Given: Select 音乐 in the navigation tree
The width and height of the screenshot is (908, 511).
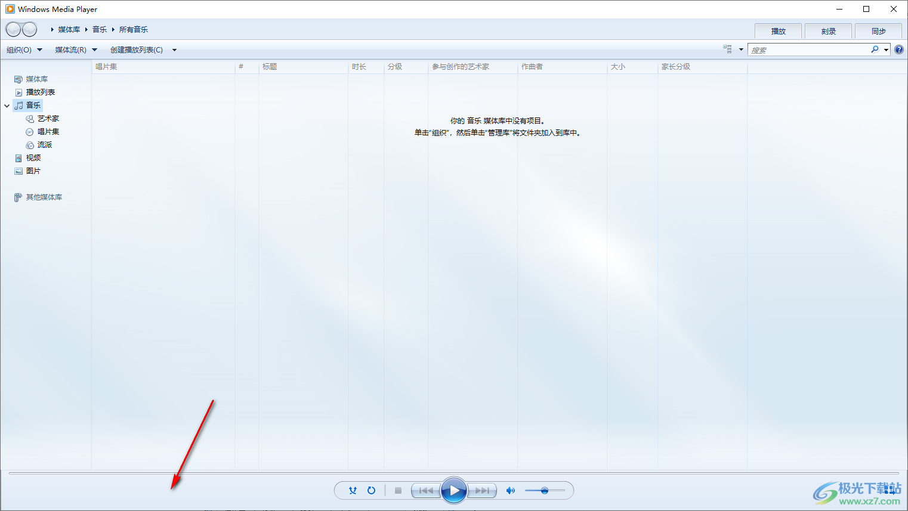Looking at the screenshot, I should tap(33, 106).
